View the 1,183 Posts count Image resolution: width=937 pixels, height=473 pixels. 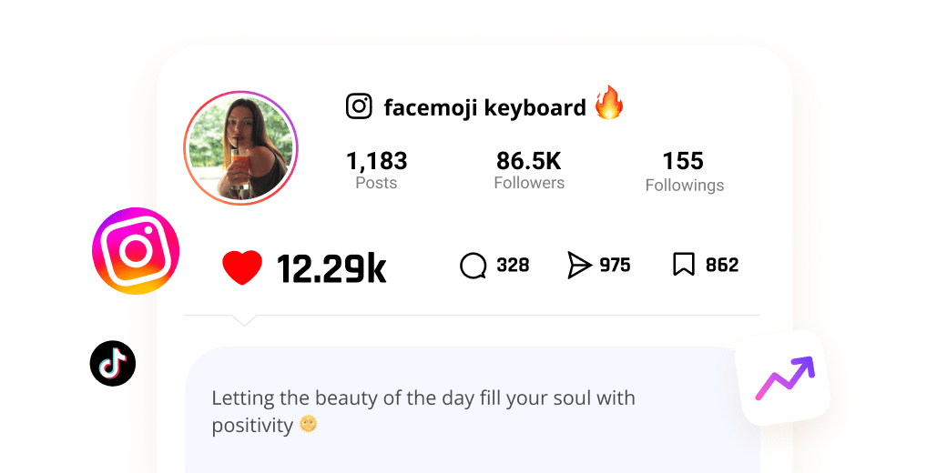pos(376,169)
